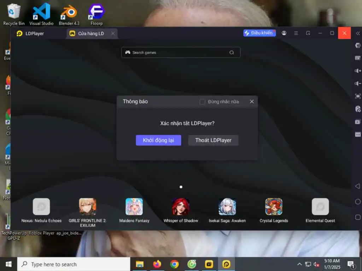Click the page indicator dot

181,187
